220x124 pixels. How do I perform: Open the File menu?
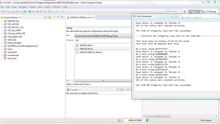click(2, 7)
